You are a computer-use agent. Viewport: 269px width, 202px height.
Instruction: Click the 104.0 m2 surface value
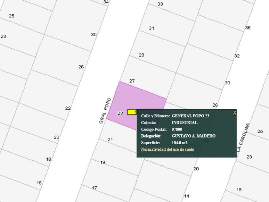tap(179, 143)
